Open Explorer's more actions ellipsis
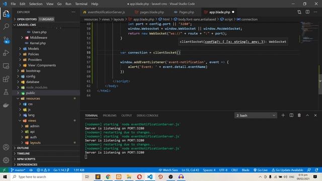The height and width of the screenshot is (181, 322). [x=73, y=12]
